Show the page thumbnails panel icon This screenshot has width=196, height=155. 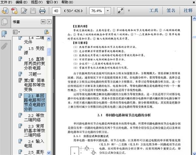pyautogui.click(x=5, y=22)
